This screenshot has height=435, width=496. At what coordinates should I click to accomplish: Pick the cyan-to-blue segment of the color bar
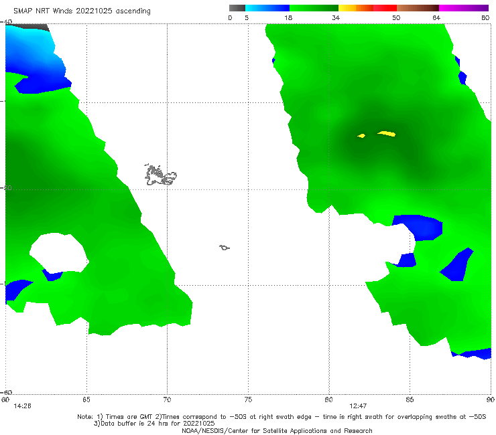(x=267, y=8)
